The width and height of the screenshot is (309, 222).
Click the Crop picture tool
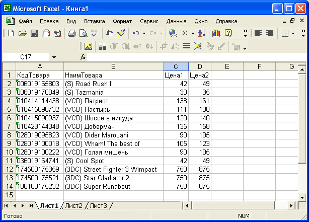(x=164, y=46)
